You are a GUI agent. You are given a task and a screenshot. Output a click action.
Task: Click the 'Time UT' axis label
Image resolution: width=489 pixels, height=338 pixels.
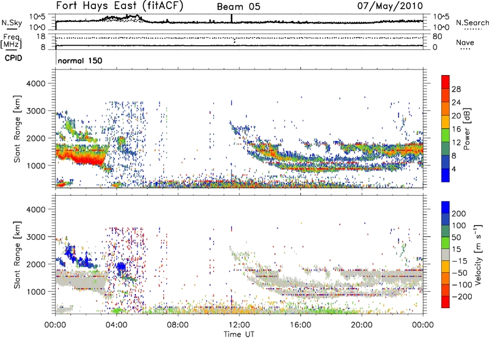tap(239, 334)
